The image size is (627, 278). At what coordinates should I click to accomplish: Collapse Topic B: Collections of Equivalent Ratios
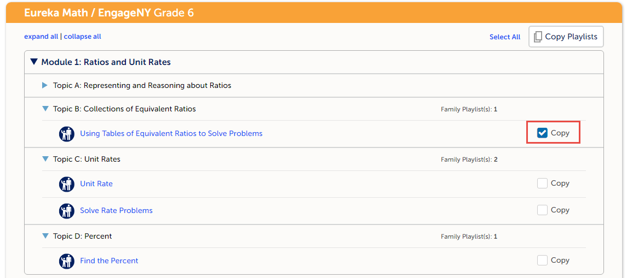pyautogui.click(x=45, y=109)
